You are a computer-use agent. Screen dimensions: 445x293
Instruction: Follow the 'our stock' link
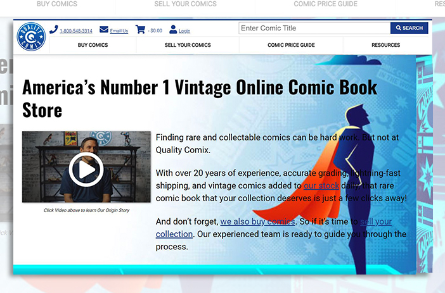click(321, 186)
